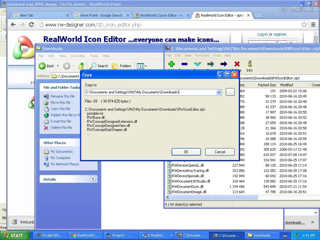
Task: Click Rename this file task link
Action: point(62,96)
